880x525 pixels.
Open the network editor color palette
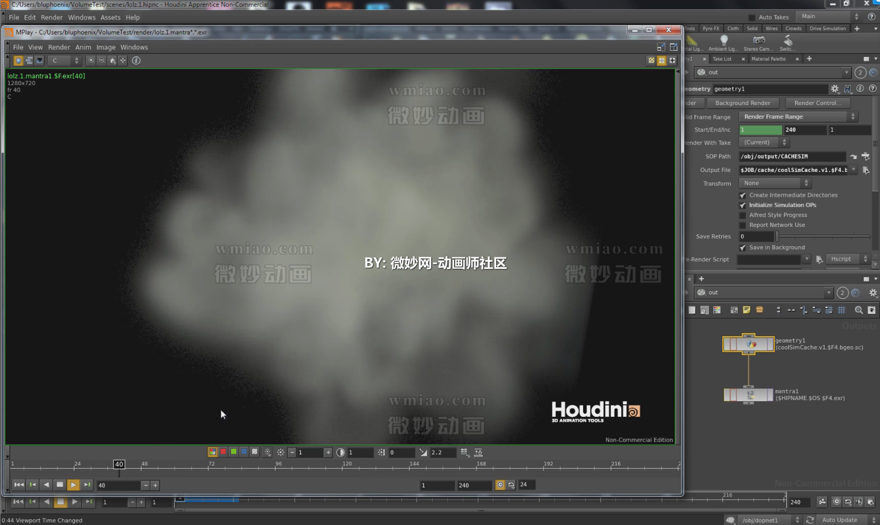(717, 310)
